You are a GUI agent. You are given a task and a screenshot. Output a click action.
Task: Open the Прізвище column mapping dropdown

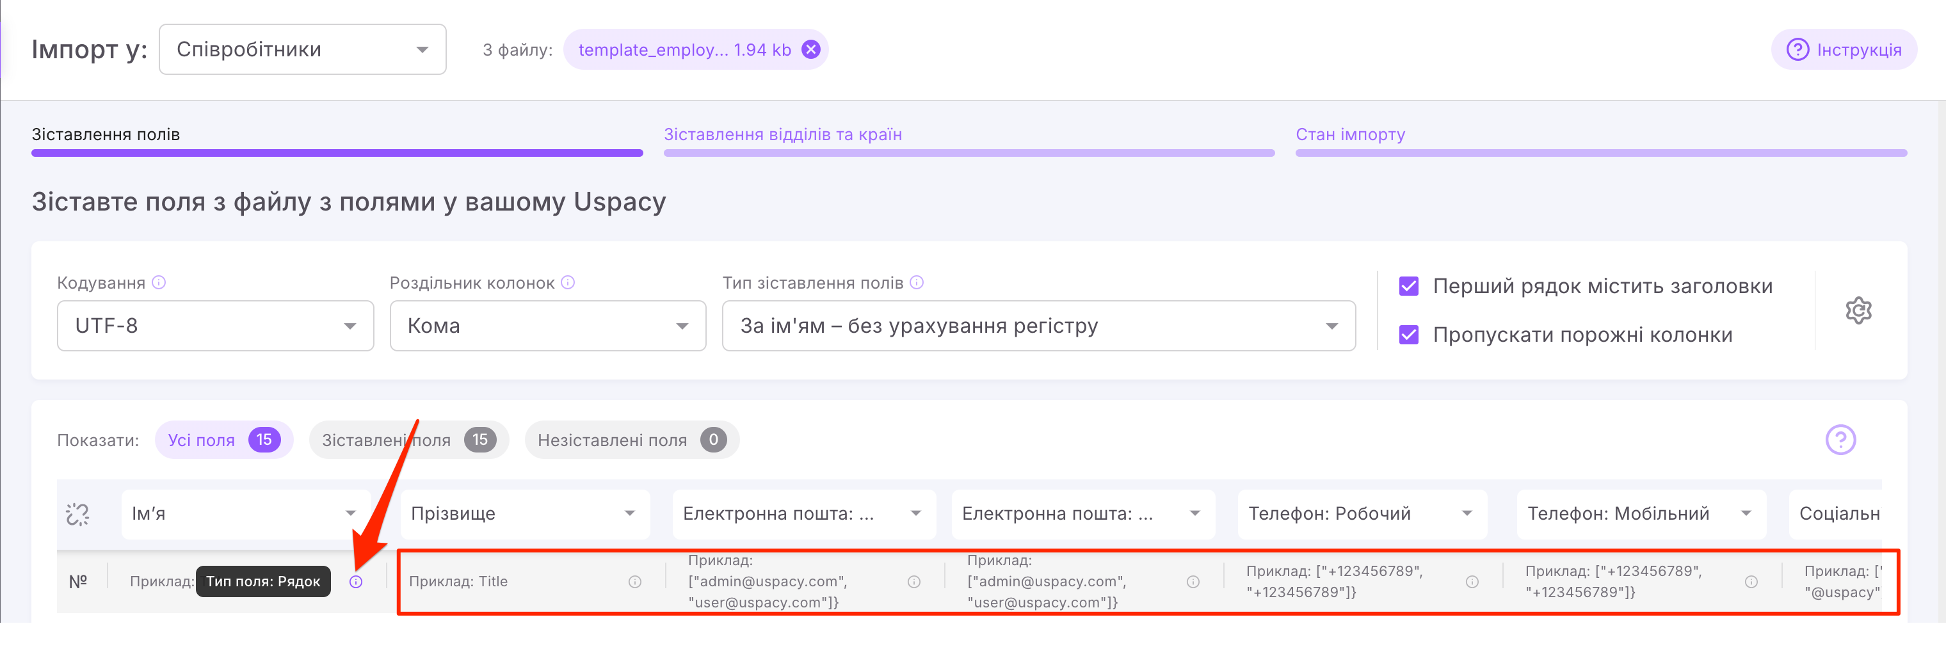click(524, 515)
